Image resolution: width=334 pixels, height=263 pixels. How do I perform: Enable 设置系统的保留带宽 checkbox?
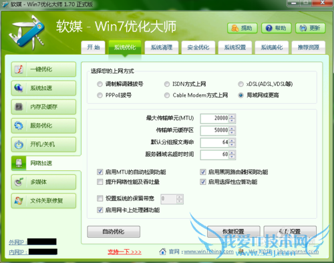100,198
